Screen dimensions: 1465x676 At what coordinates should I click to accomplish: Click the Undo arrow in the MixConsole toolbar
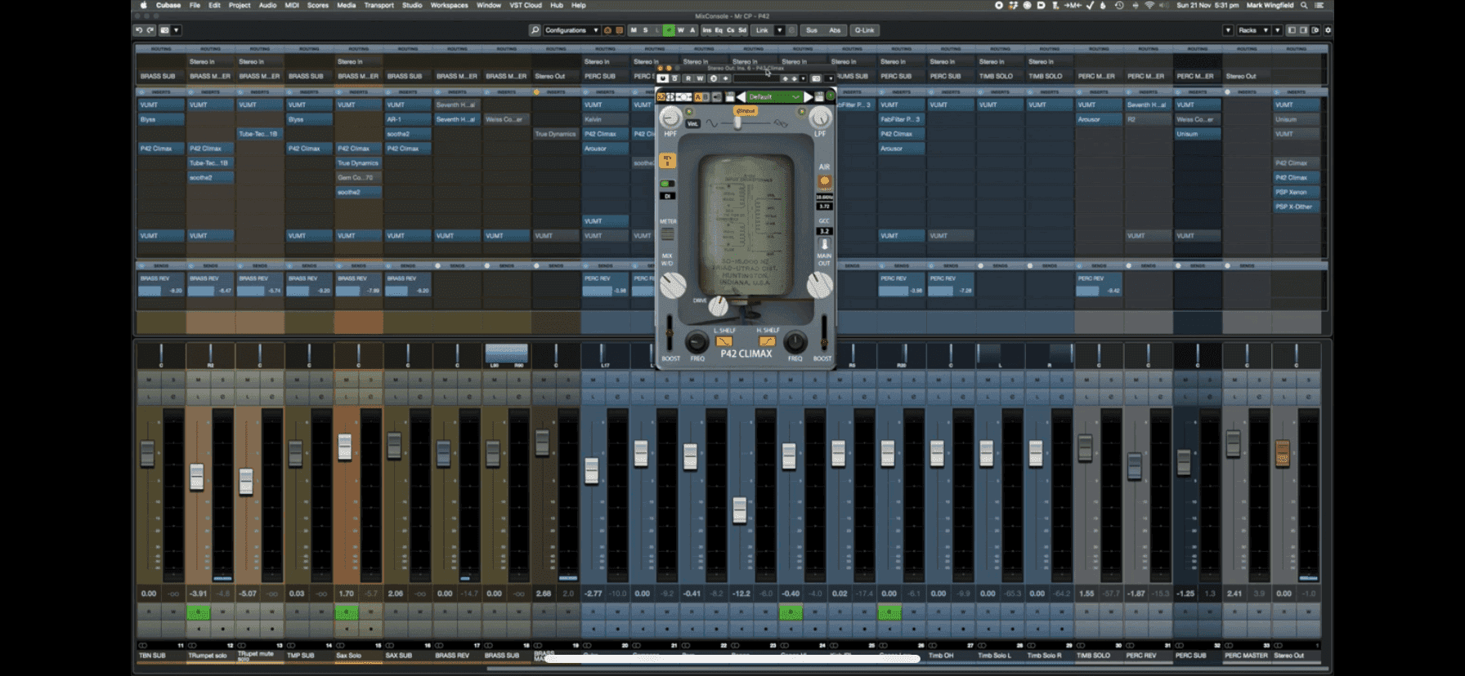tap(139, 30)
